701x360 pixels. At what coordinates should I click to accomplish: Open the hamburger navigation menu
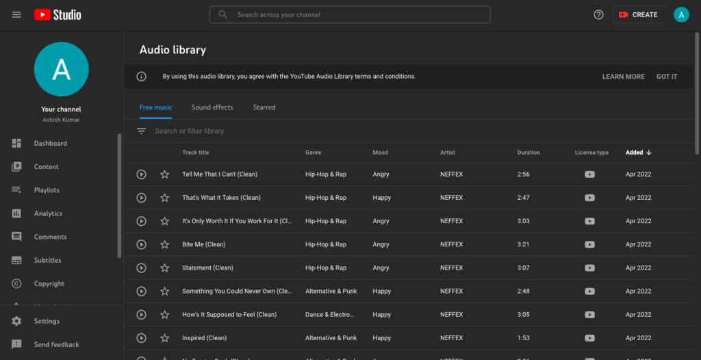tap(16, 14)
